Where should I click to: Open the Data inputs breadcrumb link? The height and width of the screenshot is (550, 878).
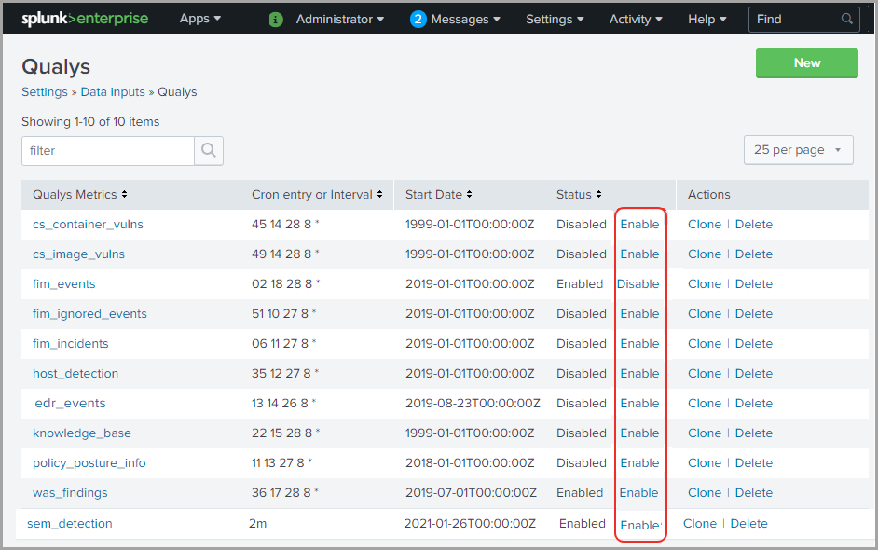coord(112,91)
